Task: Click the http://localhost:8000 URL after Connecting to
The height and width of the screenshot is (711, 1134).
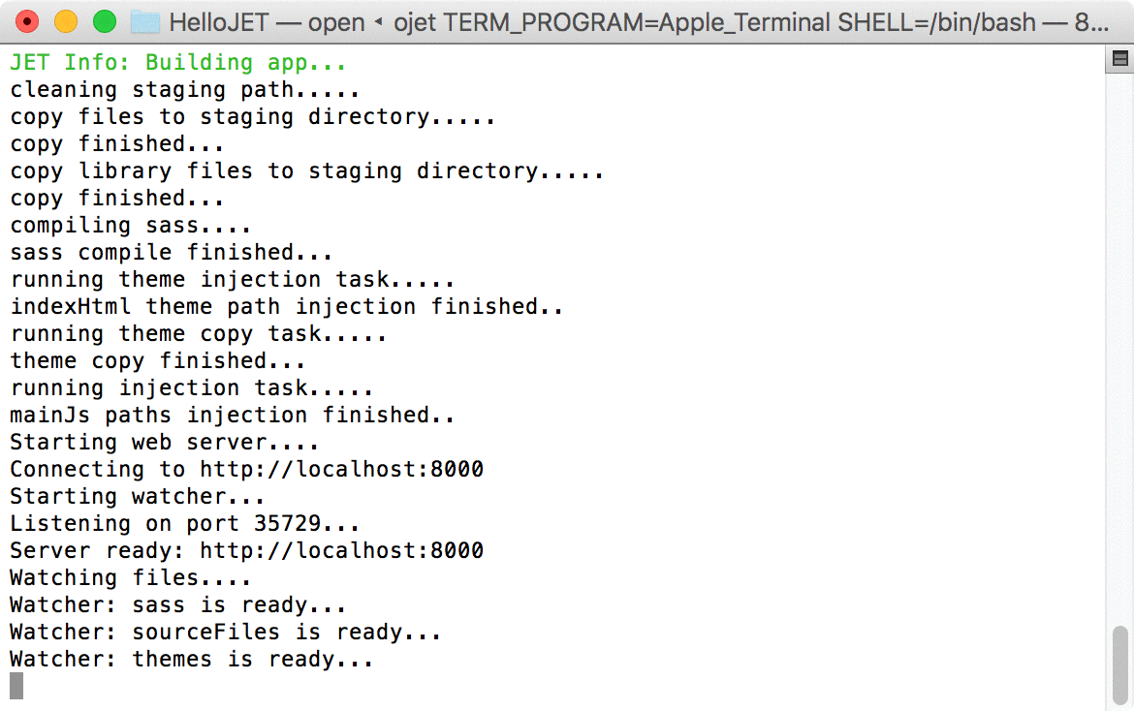Action: 341,469
